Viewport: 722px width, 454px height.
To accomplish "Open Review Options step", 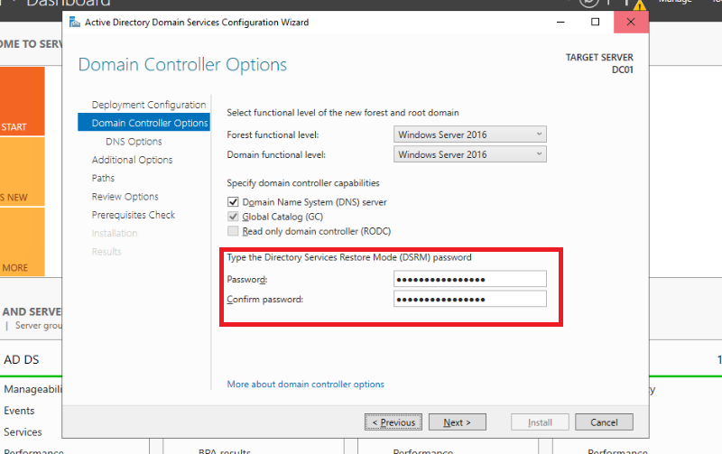I will (125, 197).
